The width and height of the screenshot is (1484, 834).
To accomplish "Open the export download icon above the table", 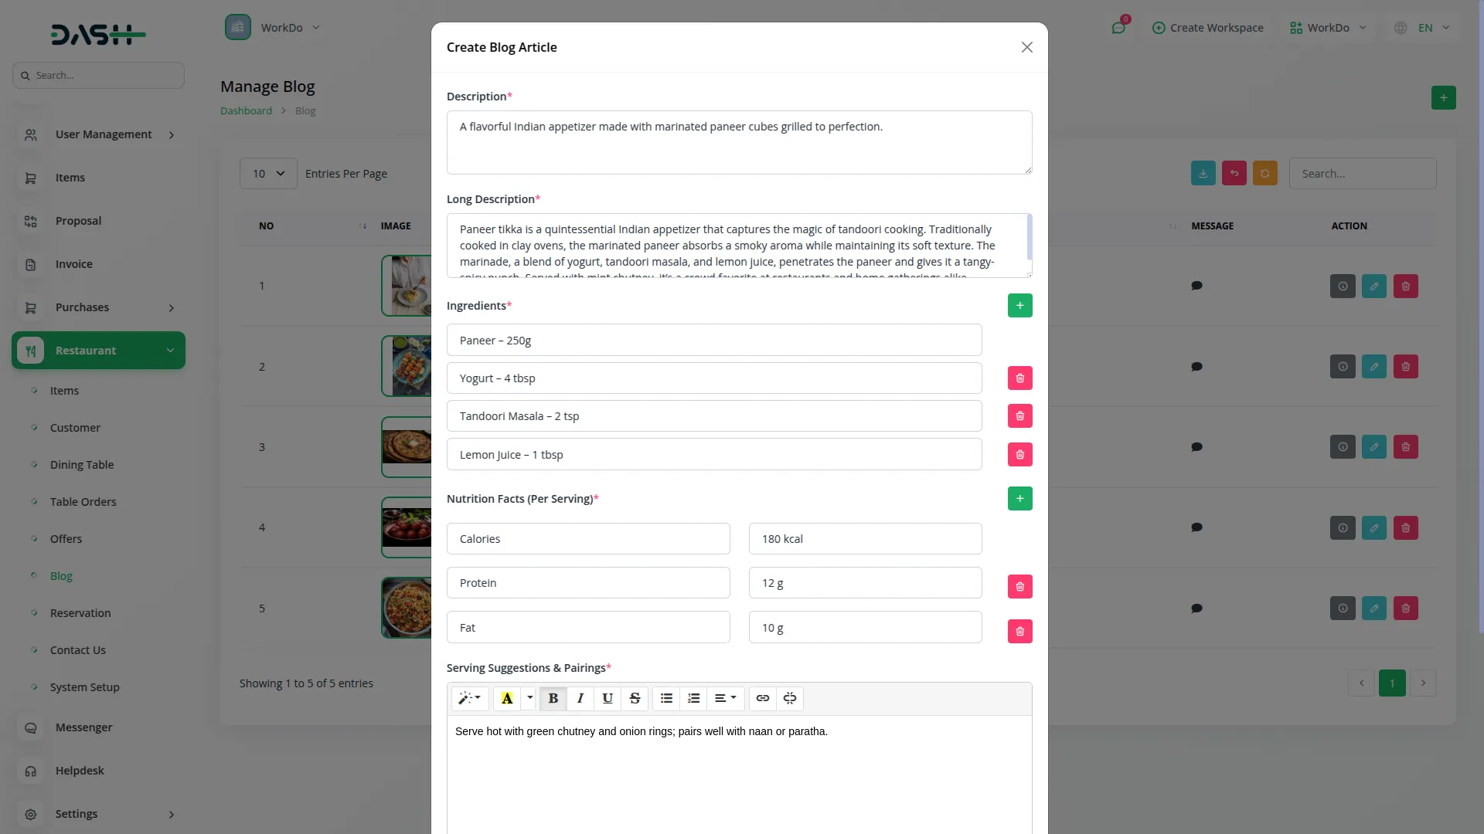I will tap(1203, 173).
